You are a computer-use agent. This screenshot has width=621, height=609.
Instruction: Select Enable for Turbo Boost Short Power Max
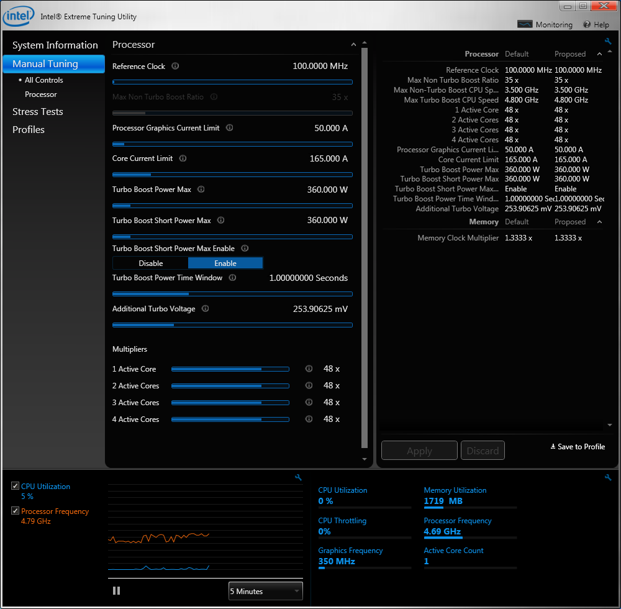coord(225,263)
